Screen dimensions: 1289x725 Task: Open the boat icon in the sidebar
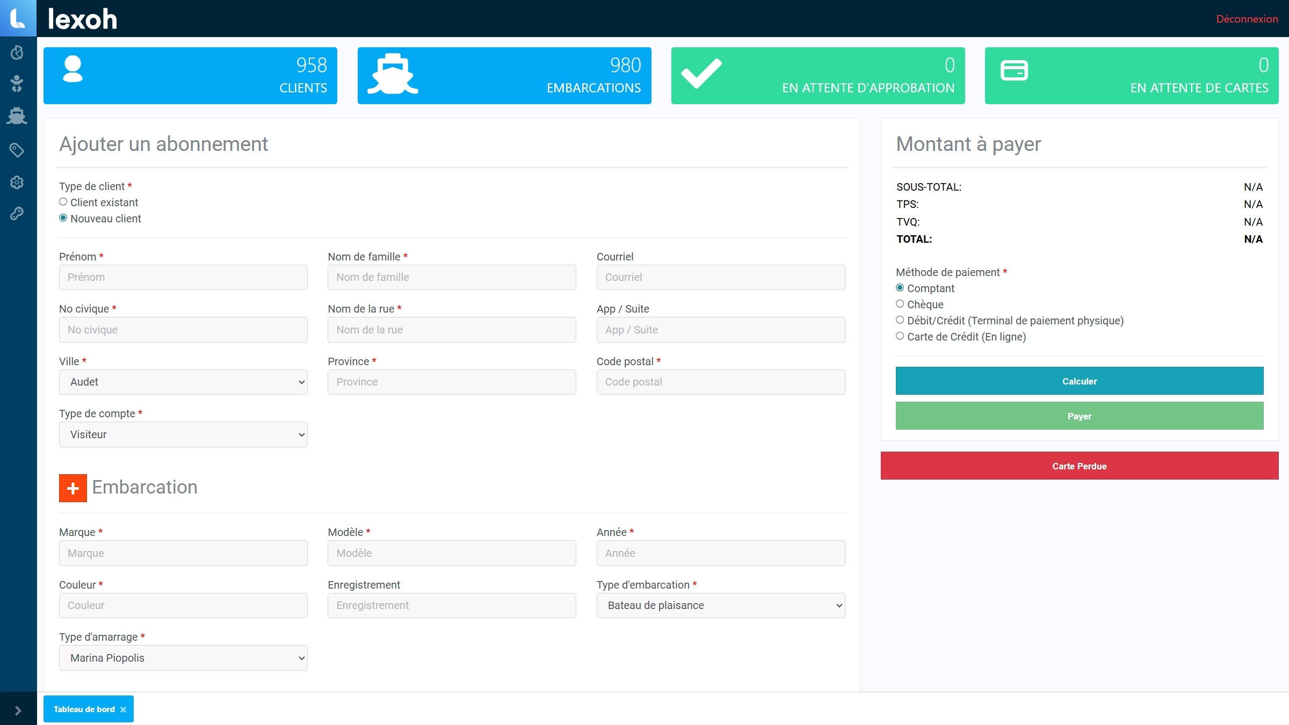coord(17,115)
